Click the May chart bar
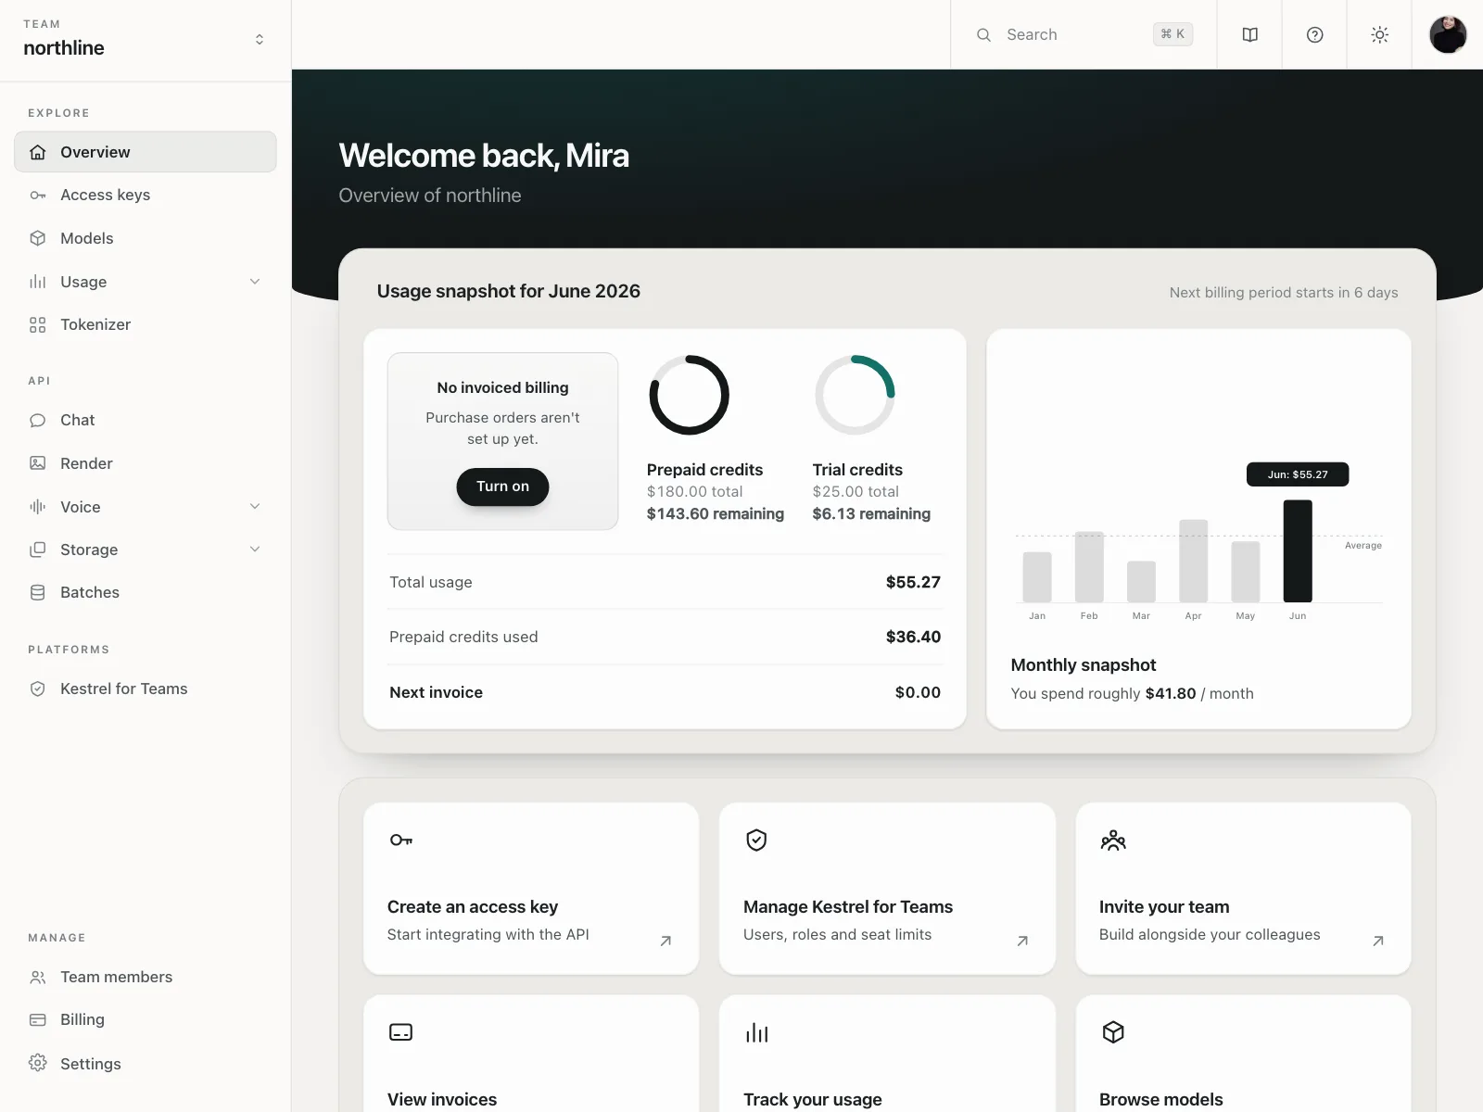Screen dimensions: 1483x1112 [1246, 572]
